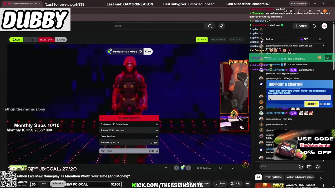
Task: Click chat message 'nice gg's' from moparsgofar
Action: pyautogui.click(x=287, y=119)
